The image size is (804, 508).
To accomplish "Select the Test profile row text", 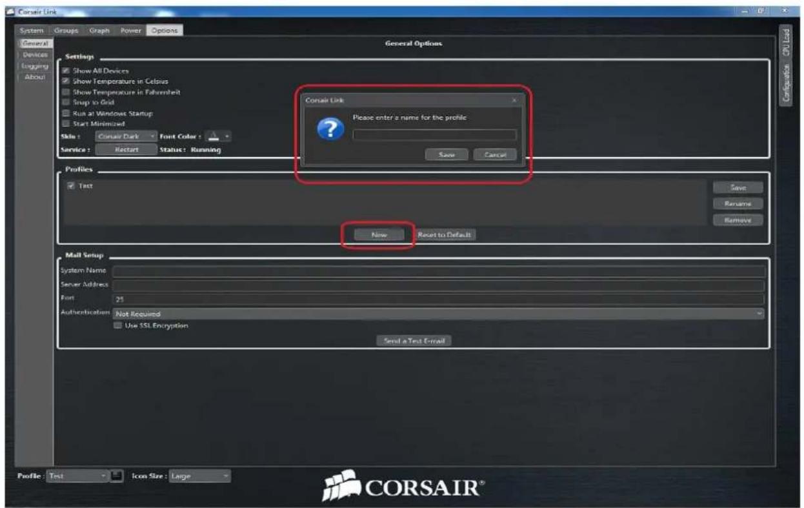I will coord(86,186).
